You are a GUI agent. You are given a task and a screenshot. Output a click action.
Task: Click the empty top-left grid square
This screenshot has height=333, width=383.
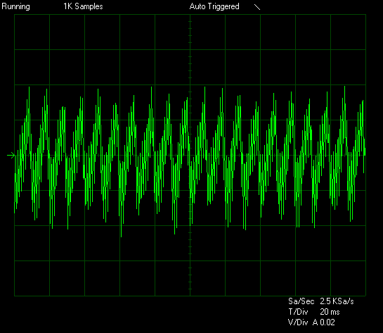click(32, 32)
